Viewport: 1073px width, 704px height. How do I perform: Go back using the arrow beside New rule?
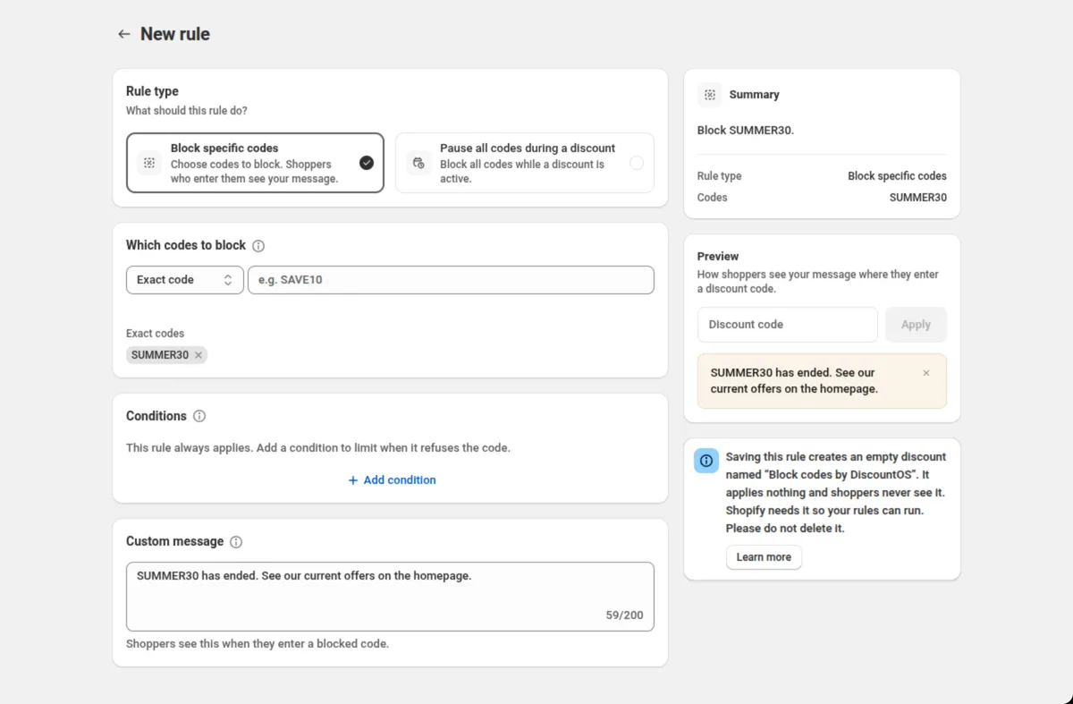point(124,34)
